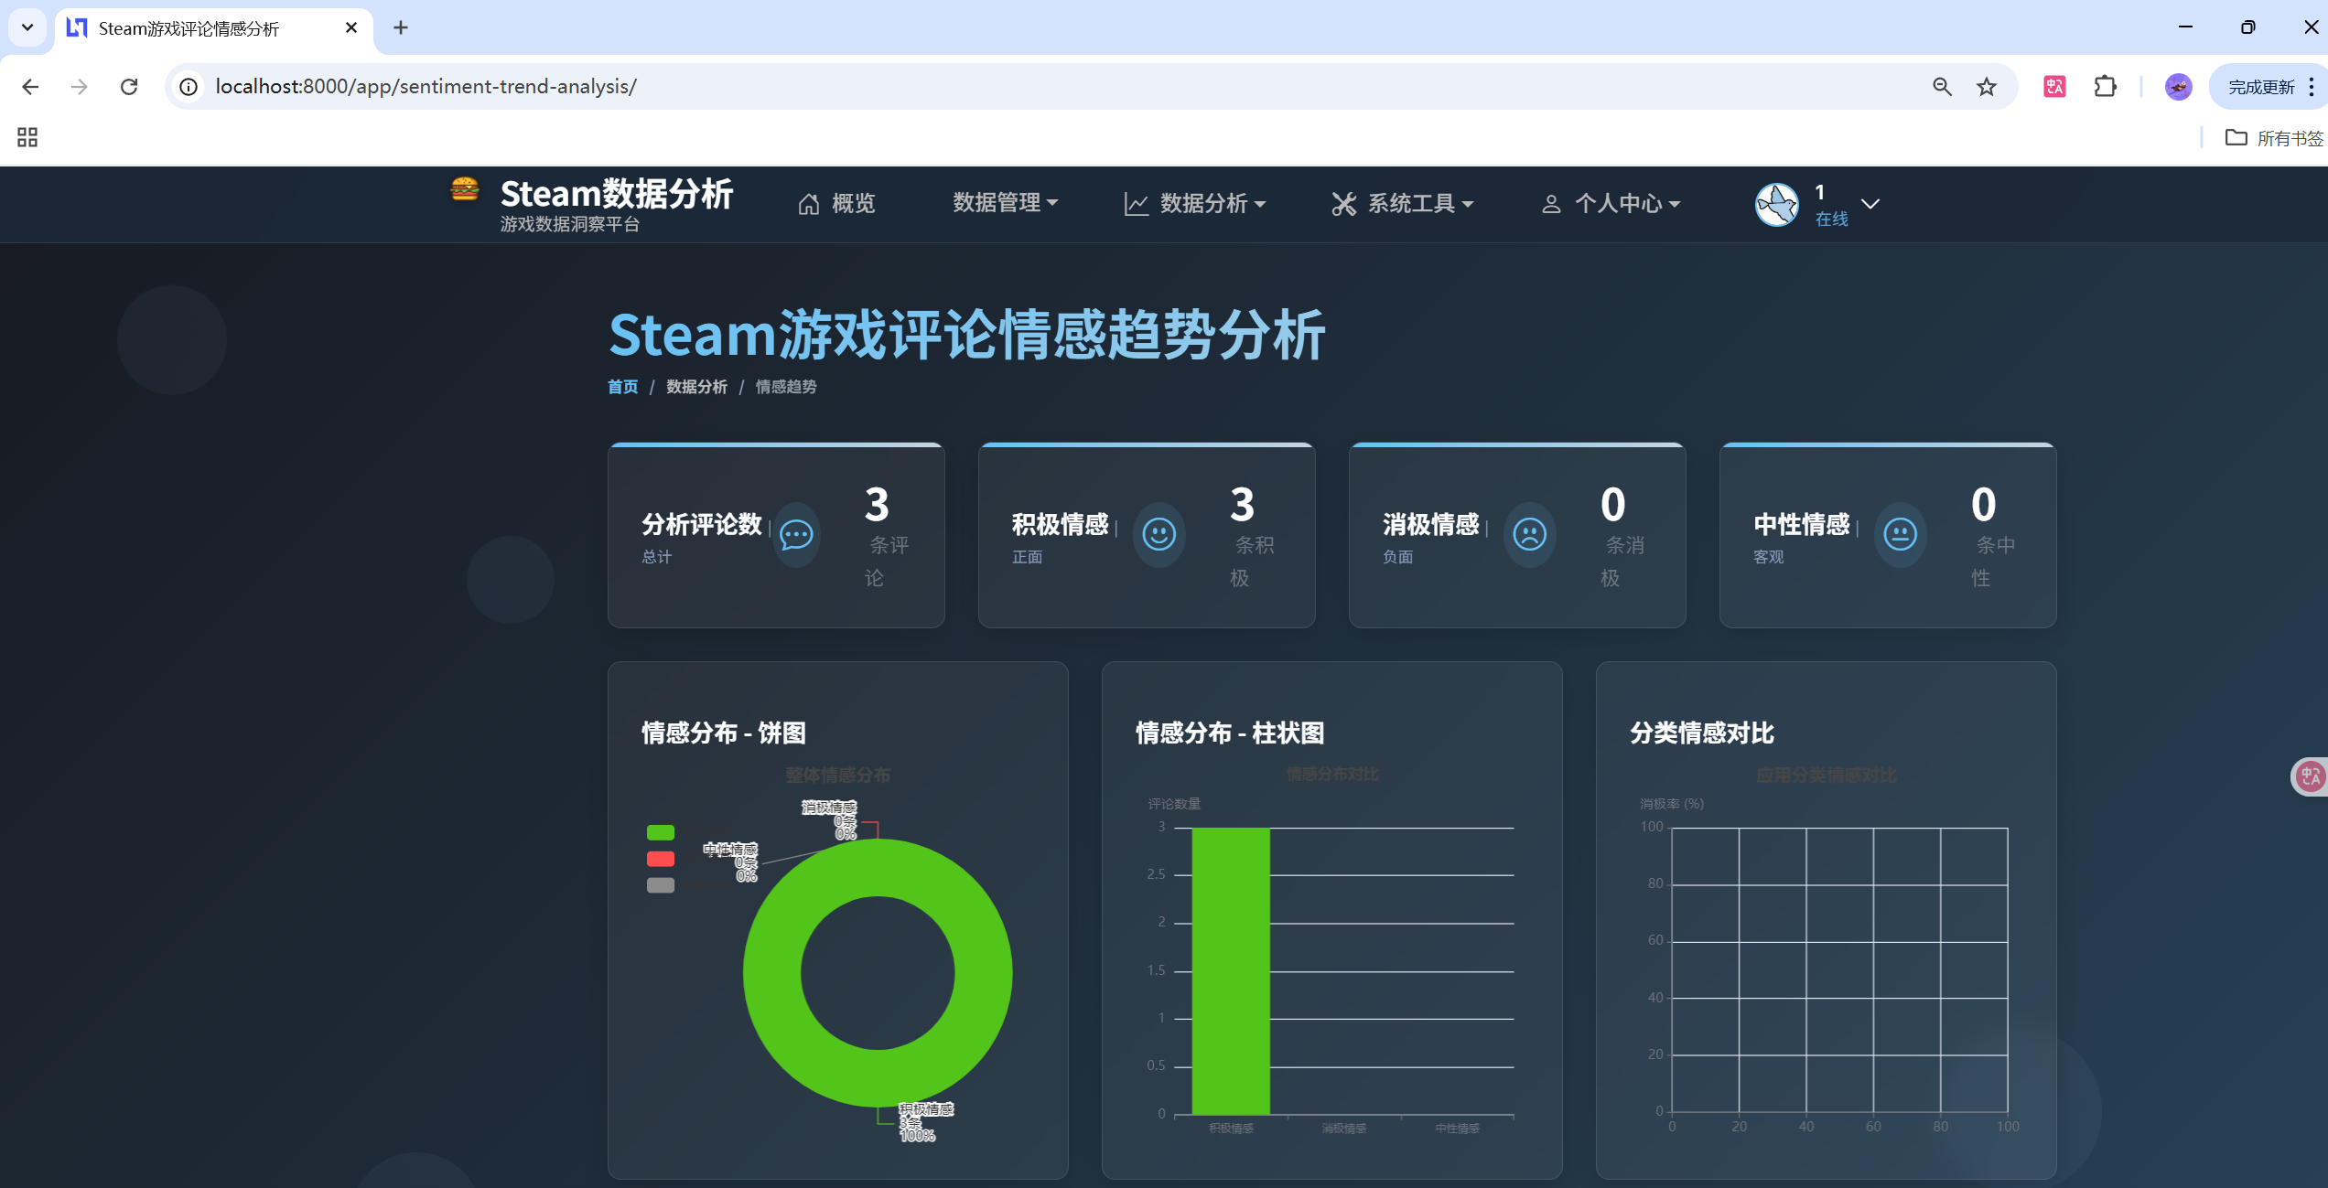Click the pie label 积极情感 3条 100%
The width and height of the screenshot is (2328, 1188).
pyautogui.click(x=925, y=1122)
